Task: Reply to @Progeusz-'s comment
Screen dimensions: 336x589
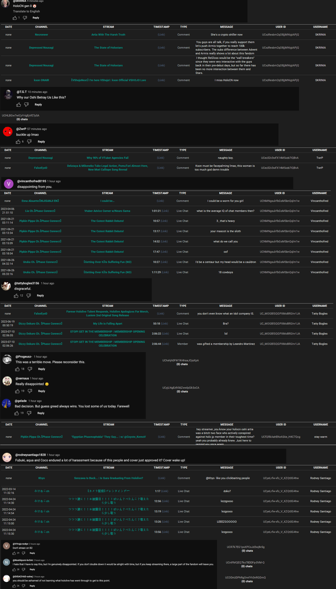Action: [x=41, y=369]
